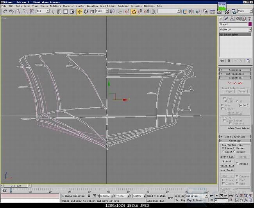Open the Curve Editor icon
This screenshot has height=208, width=254.
(x=213, y=12)
